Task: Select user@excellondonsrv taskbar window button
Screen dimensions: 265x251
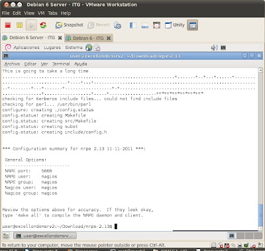Action: (45, 236)
